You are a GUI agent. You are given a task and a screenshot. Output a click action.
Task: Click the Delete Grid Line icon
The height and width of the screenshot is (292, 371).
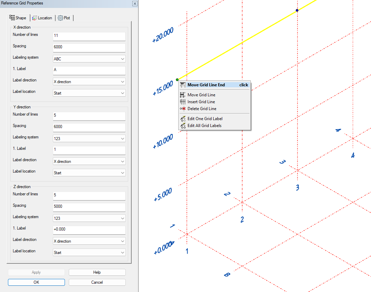183,109
